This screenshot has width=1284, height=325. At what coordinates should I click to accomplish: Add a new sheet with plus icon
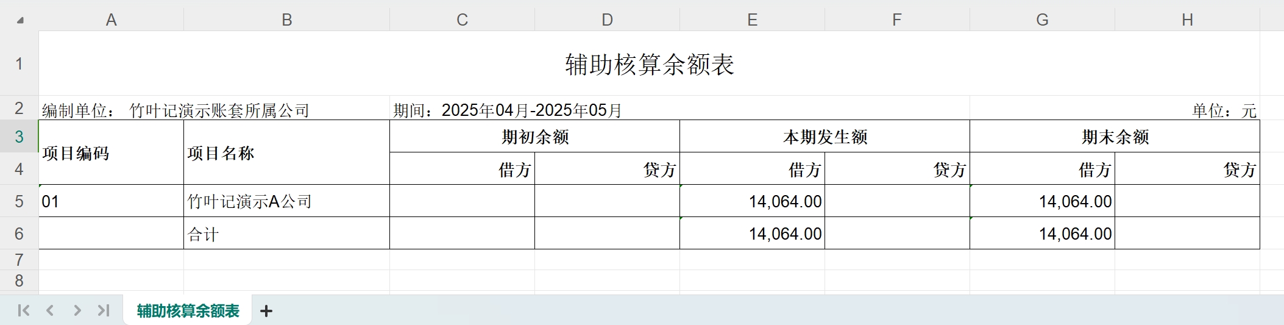point(266,311)
